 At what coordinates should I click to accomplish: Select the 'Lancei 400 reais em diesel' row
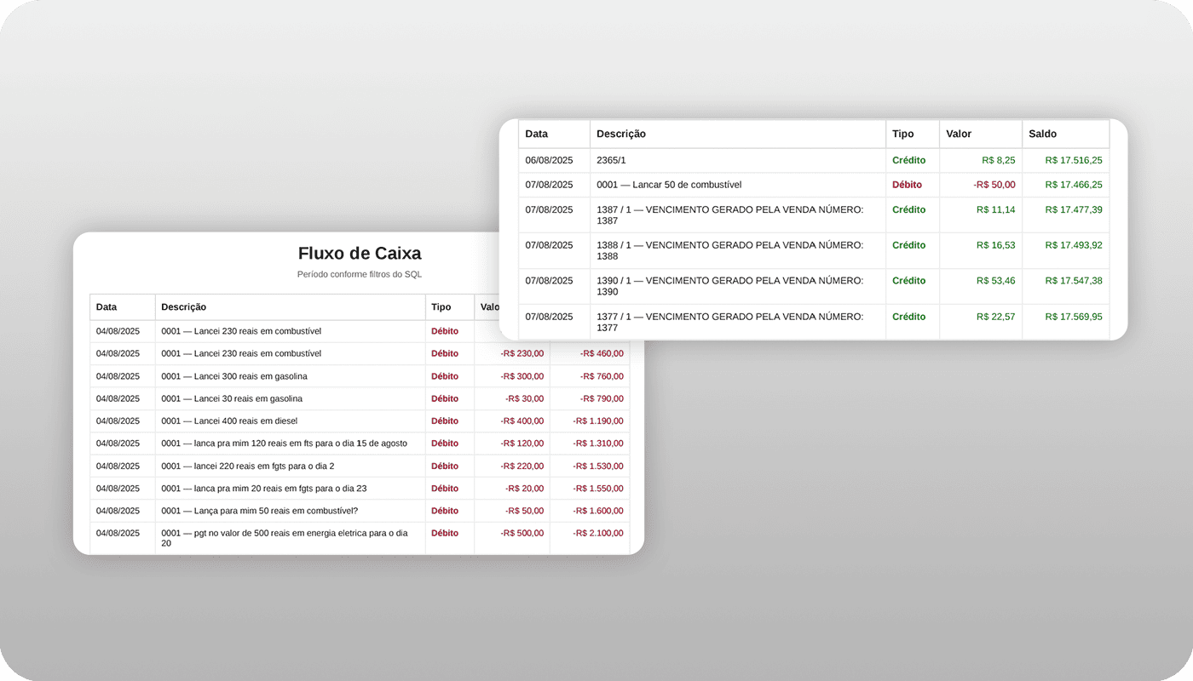pyautogui.click(x=229, y=421)
